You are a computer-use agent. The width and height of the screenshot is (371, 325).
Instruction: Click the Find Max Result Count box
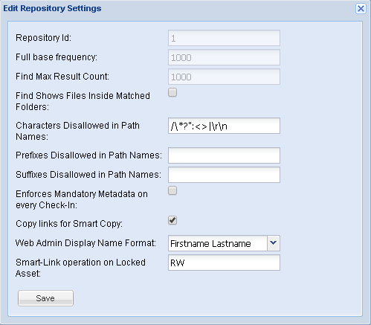click(x=224, y=77)
